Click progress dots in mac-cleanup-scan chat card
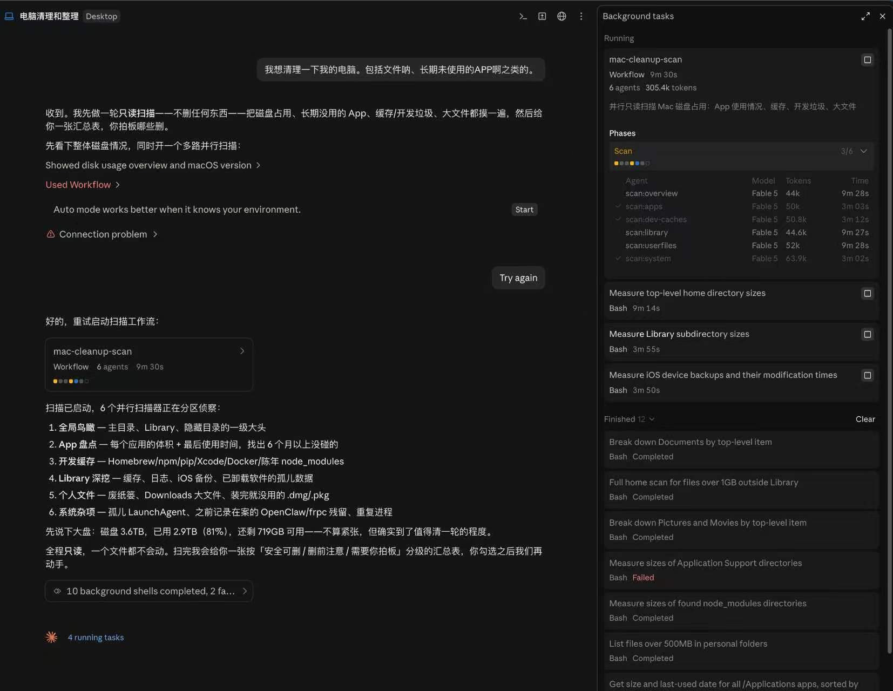Viewport: 893px width, 691px height. (71, 381)
